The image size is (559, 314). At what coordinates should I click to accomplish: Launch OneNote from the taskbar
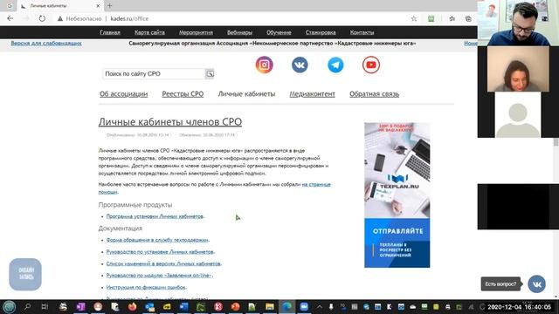[80, 306]
